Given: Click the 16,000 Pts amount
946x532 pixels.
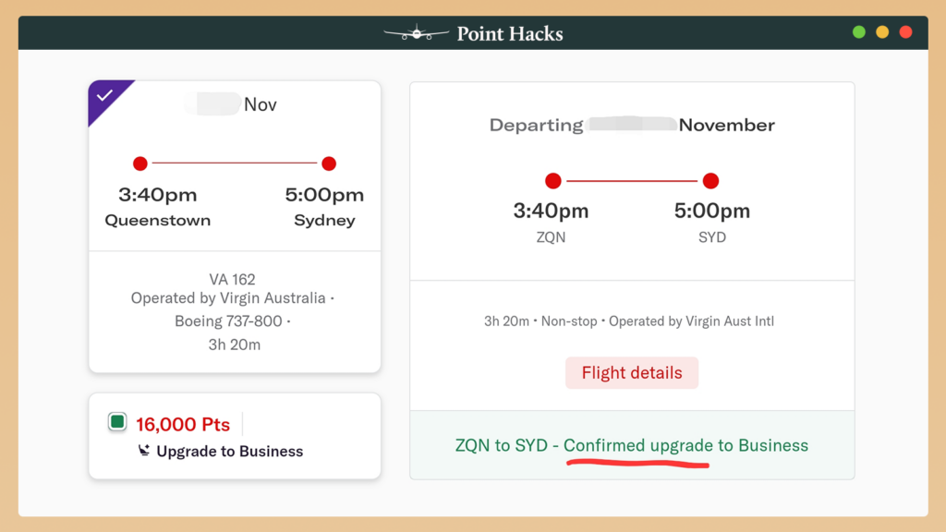Looking at the screenshot, I should (x=182, y=424).
